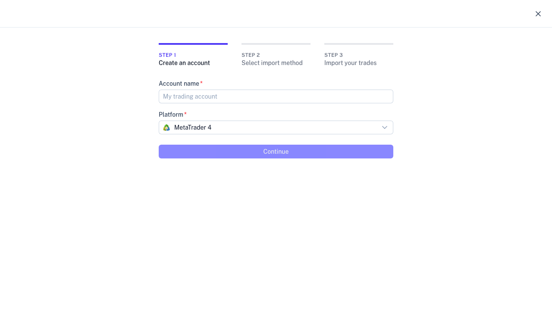Select the STEP 3 Import your trades step
This screenshot has height=310, width=552.
click(350, 59)
